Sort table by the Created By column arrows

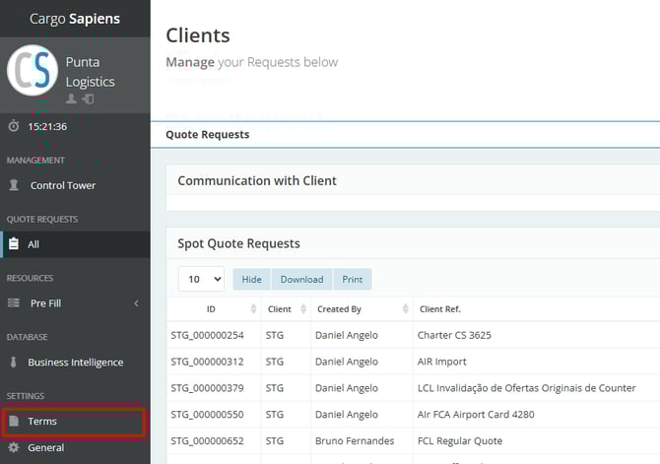click(x=406, y=309)
